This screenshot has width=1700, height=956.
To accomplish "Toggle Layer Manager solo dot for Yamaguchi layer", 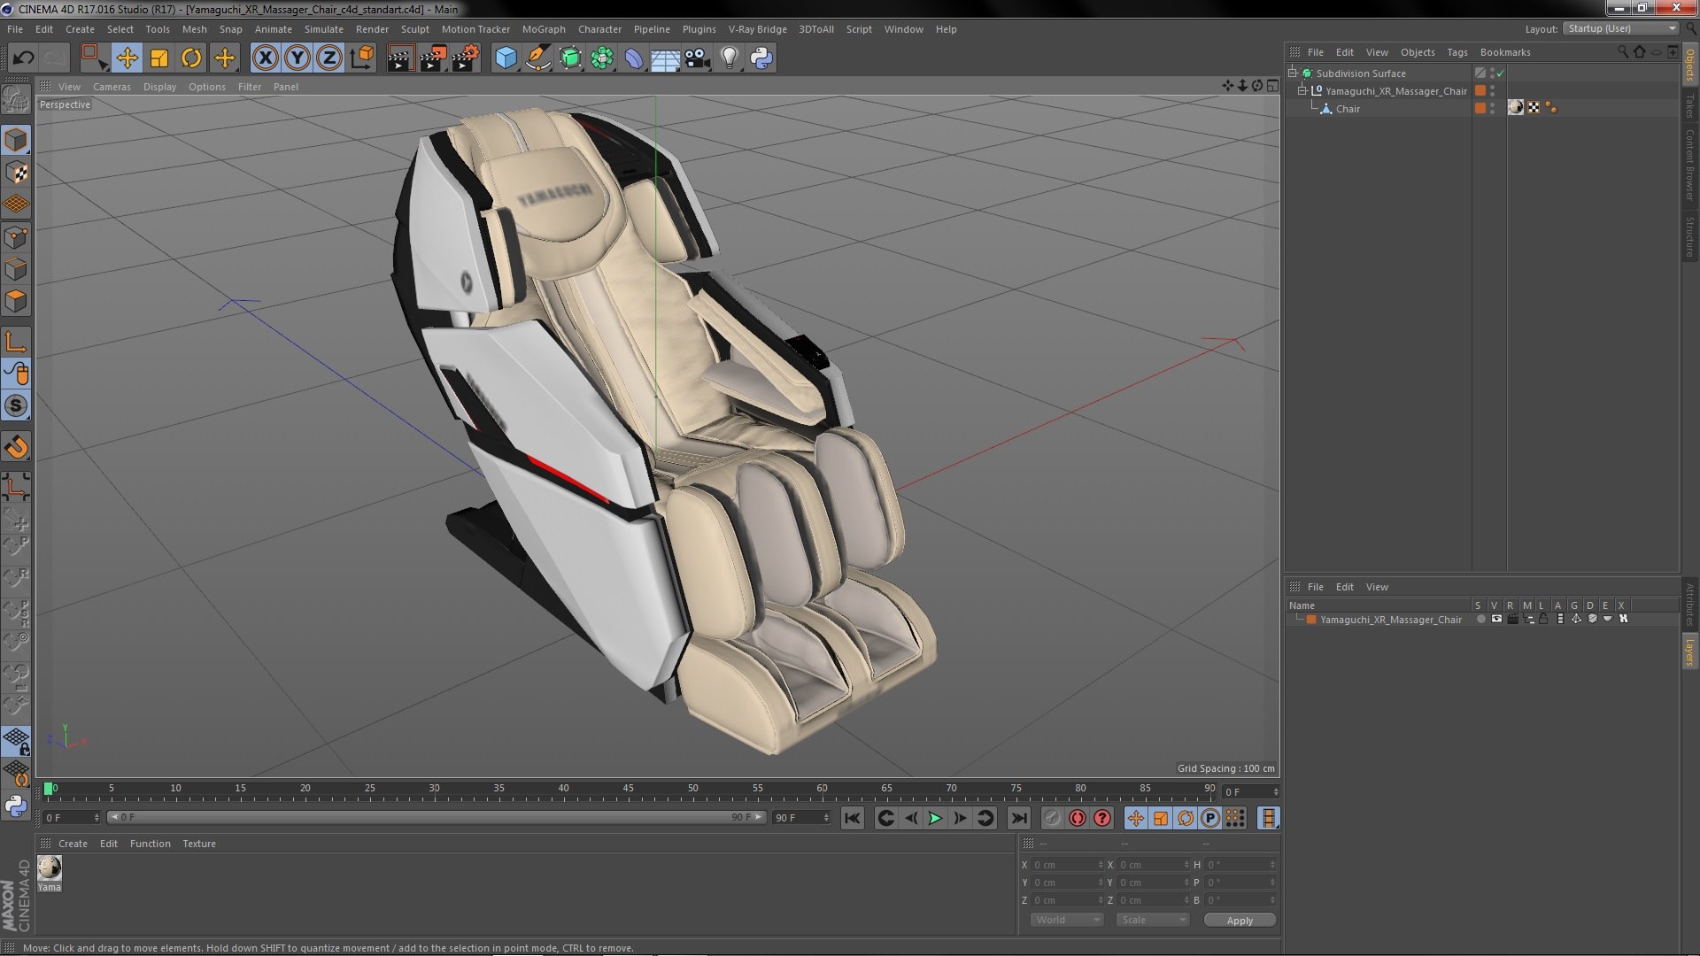I will (1480, 619).
